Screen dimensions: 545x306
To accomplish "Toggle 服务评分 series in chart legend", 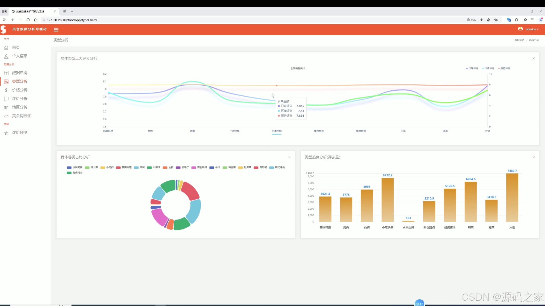I will point(504,68).
